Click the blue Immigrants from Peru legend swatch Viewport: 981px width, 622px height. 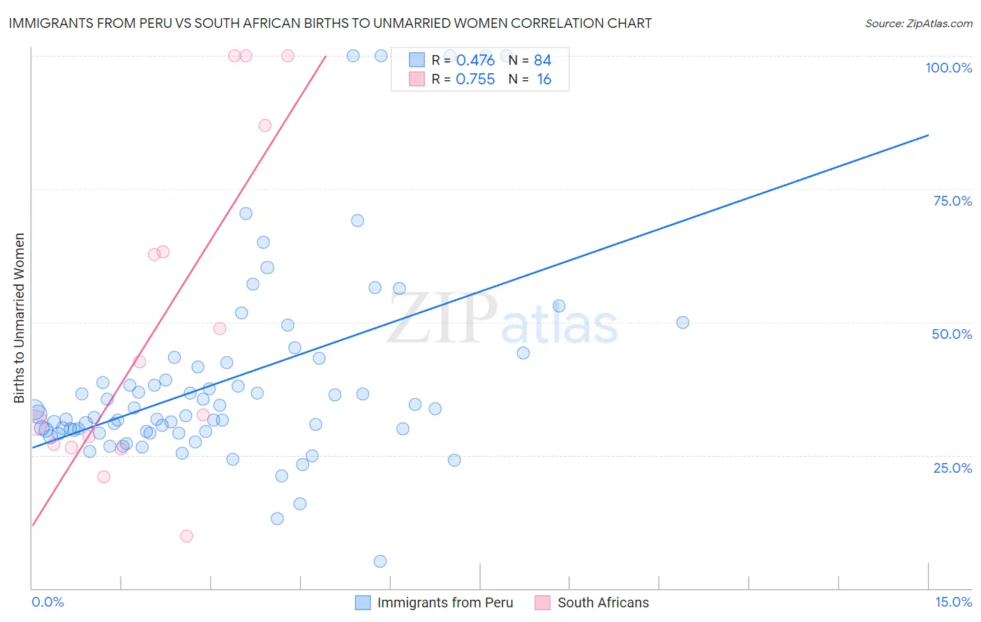[x=363, y=602]
